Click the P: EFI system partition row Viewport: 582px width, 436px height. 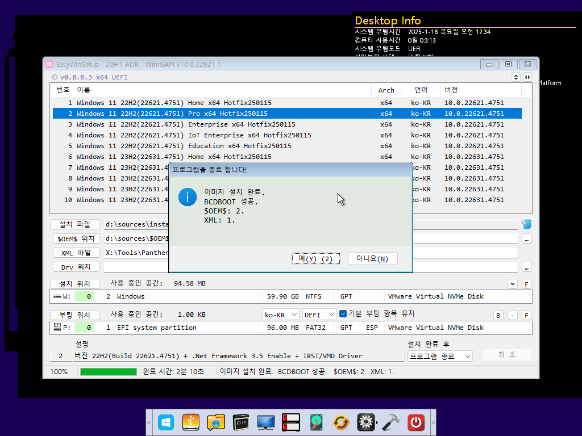291,328
